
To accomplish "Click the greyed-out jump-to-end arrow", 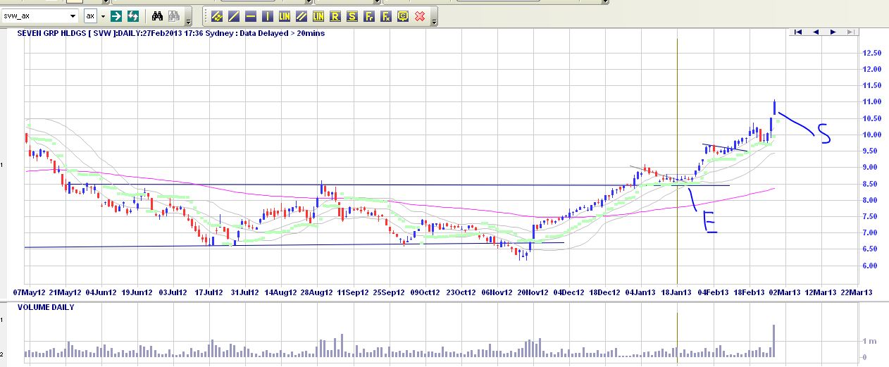I will (x=850, y=32).
